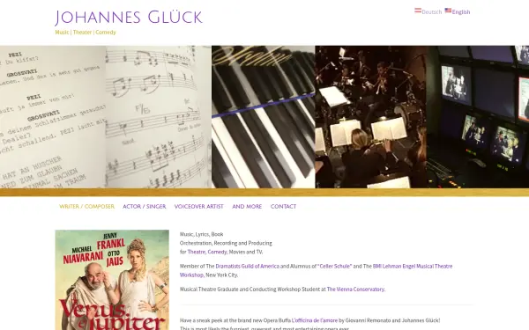Click the script and sheet music banner photo

coord(106,117)
